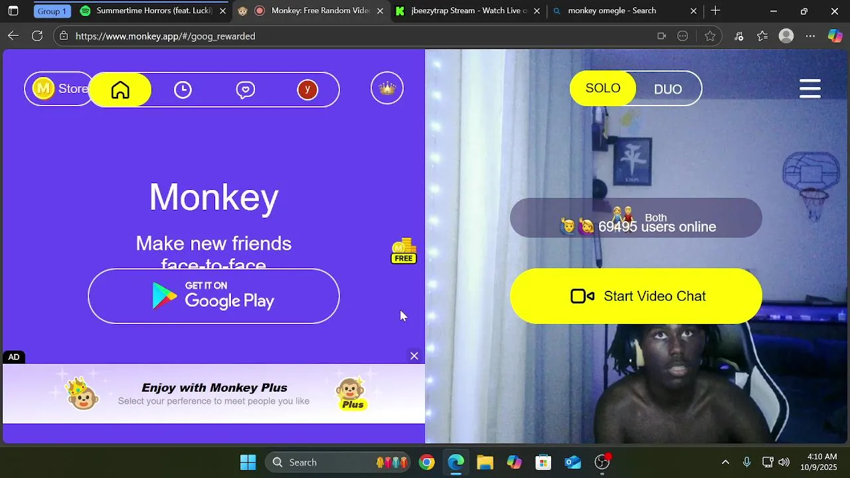The image size is (850, 478).
Task: Open the tab actions menu icon
Action: click(x=13, y=11)
